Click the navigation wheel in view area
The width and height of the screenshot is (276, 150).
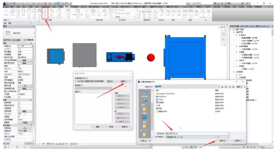[223, 34]
